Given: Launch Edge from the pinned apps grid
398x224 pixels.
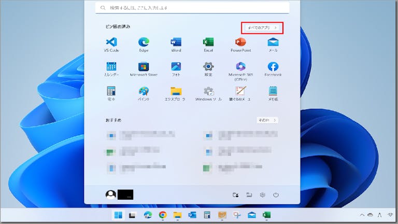Looking at the screenshot, I should [144, 45].
